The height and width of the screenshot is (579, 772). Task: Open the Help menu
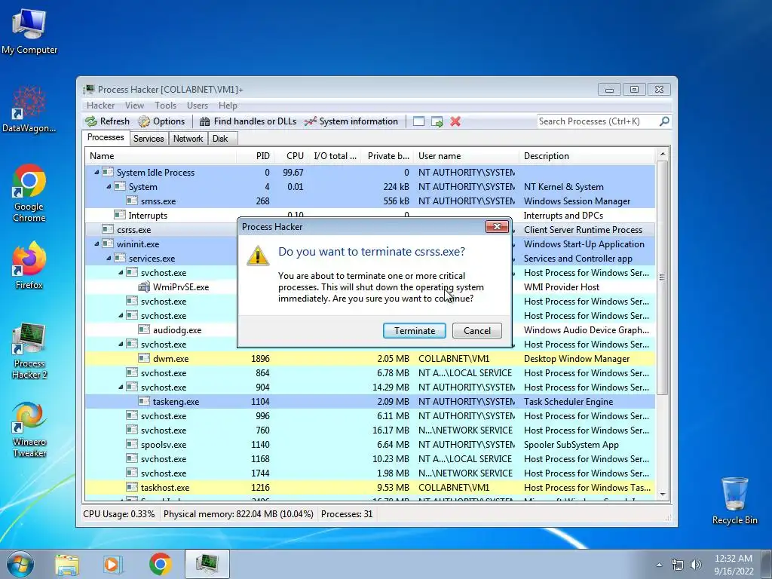coord(228,106)
